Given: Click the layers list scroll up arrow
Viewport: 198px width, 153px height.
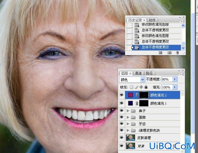Looking at the screenshot, I should (x=182, y=94).
